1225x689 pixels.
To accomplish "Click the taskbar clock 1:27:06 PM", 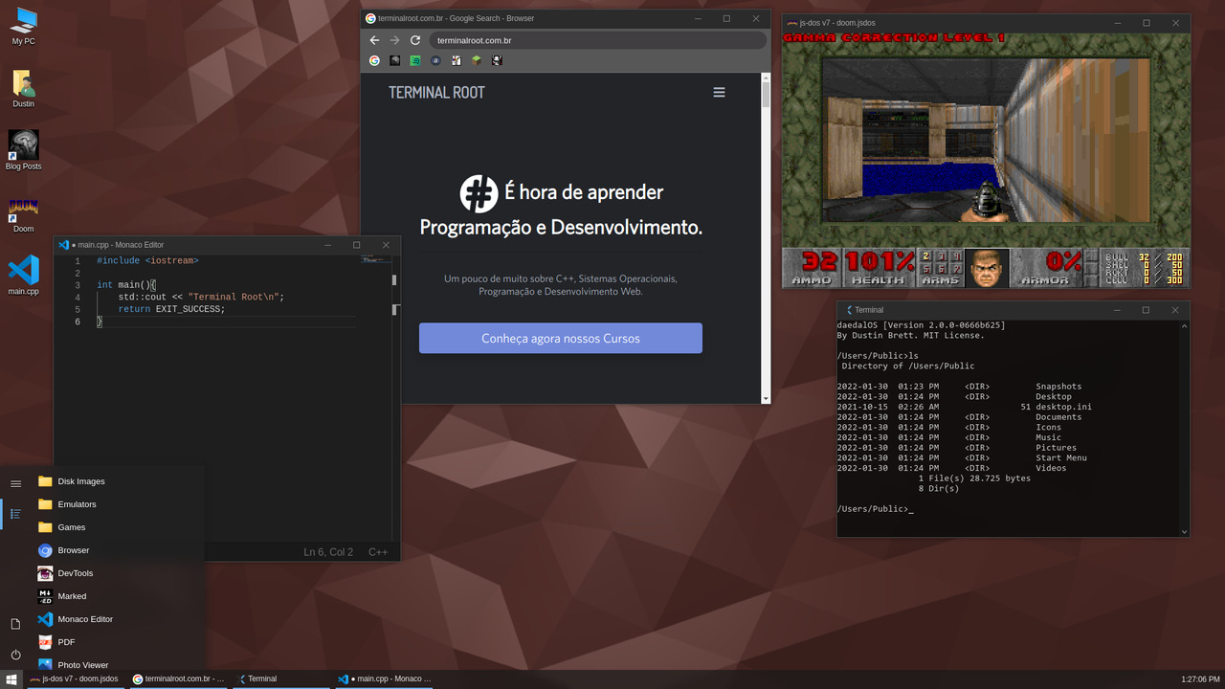I will (x=1200, y=679).
